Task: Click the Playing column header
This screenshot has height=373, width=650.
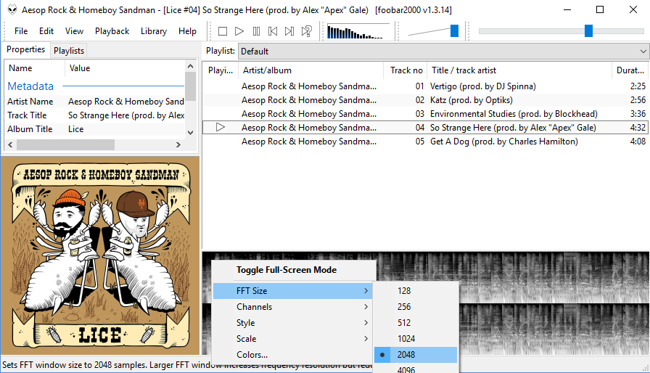Action: [x=221, y=70]
